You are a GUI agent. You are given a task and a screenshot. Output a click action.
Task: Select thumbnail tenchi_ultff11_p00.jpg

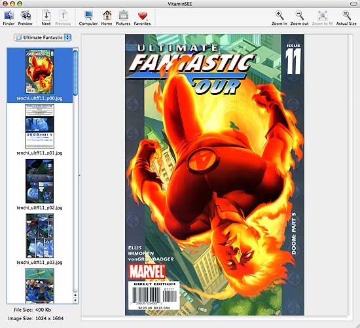(x=40, y=75)
